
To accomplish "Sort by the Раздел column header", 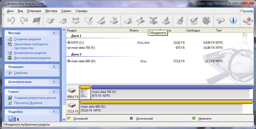I will pos(97,30).
